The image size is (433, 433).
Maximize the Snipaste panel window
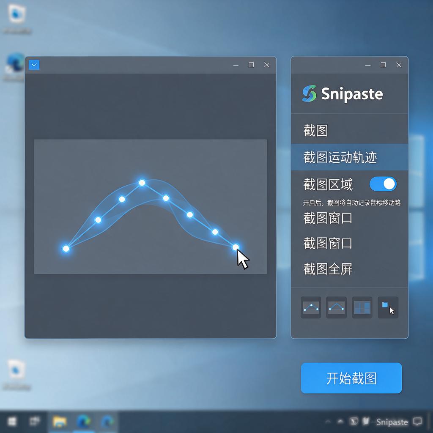click(x=383, y=65)
